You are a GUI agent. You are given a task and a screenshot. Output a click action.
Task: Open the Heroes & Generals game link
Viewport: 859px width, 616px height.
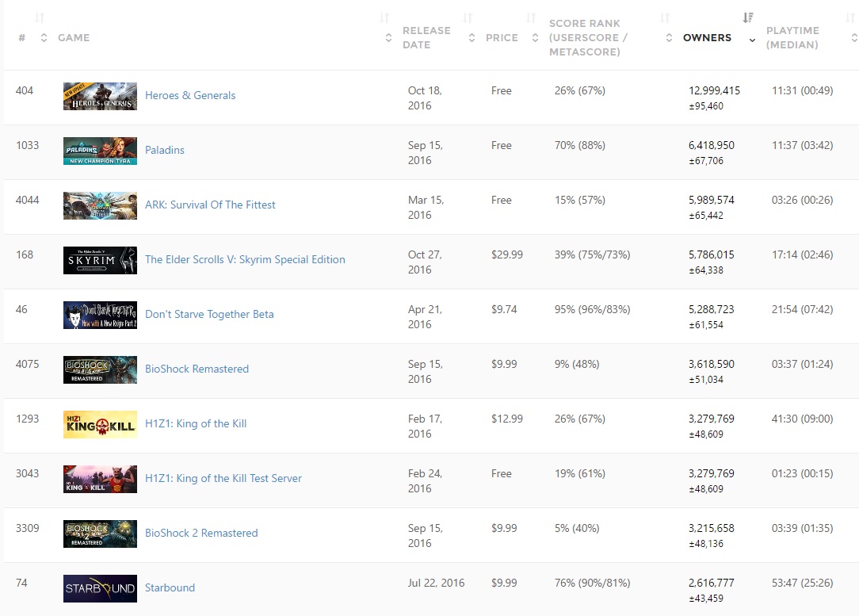[190, 95]
